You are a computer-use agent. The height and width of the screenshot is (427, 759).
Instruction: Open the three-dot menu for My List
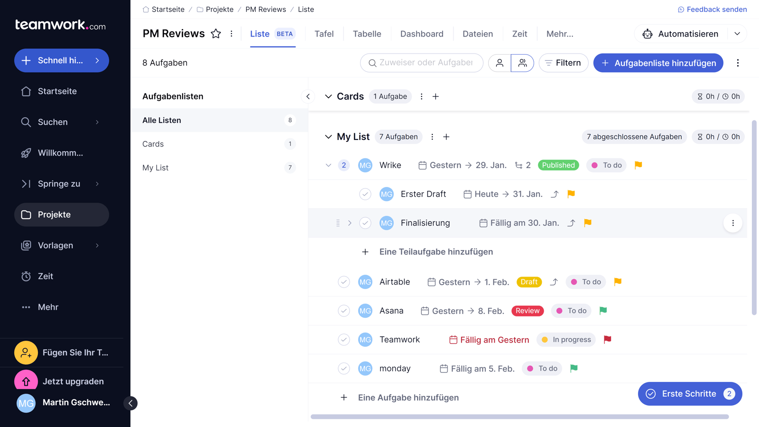(x=432, y=137)
